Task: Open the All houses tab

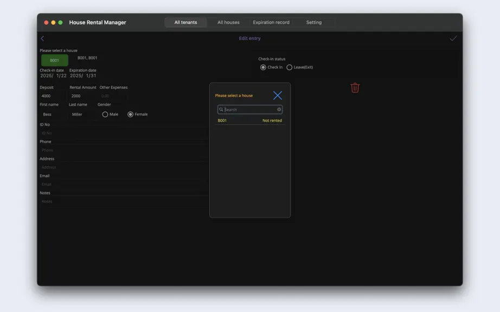Action: click(x=228, y=22)
